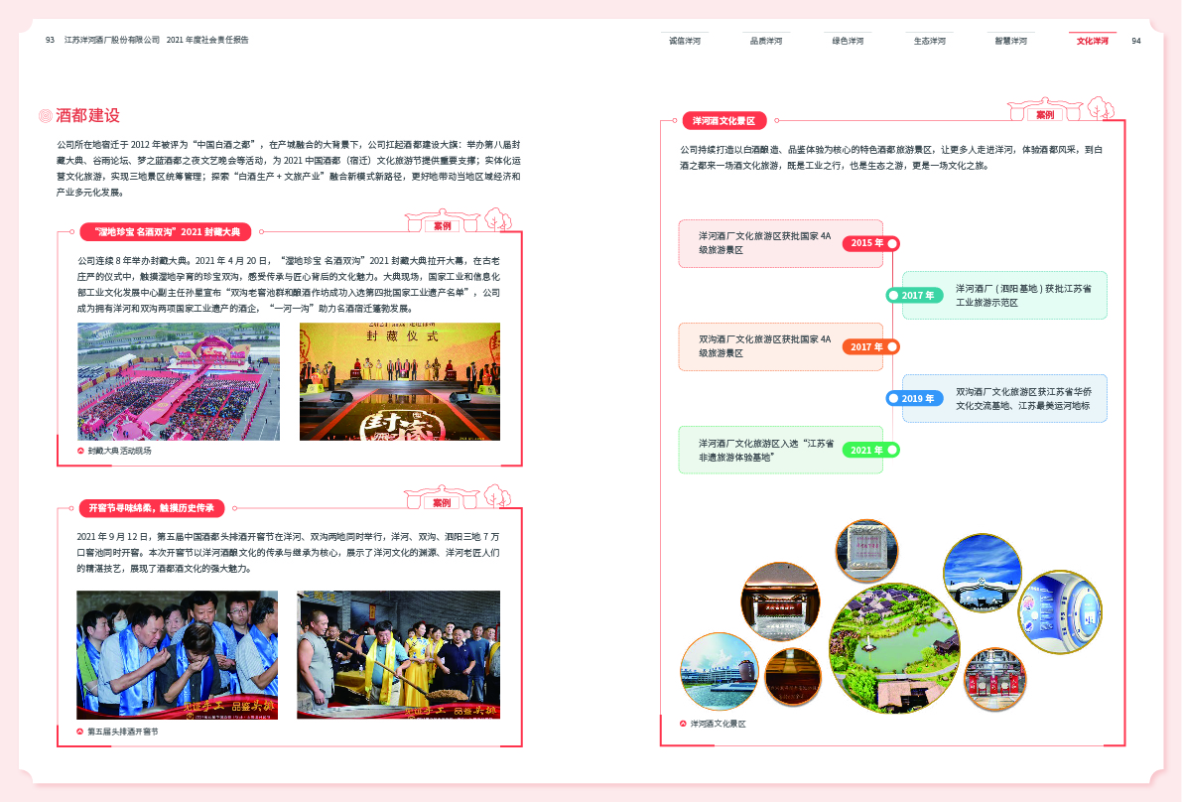The height and width of the screenshot is (802, 1182).
Task: Click the 案例 gate icon above 开窖节 section
Action: click(x=443, y=498)
